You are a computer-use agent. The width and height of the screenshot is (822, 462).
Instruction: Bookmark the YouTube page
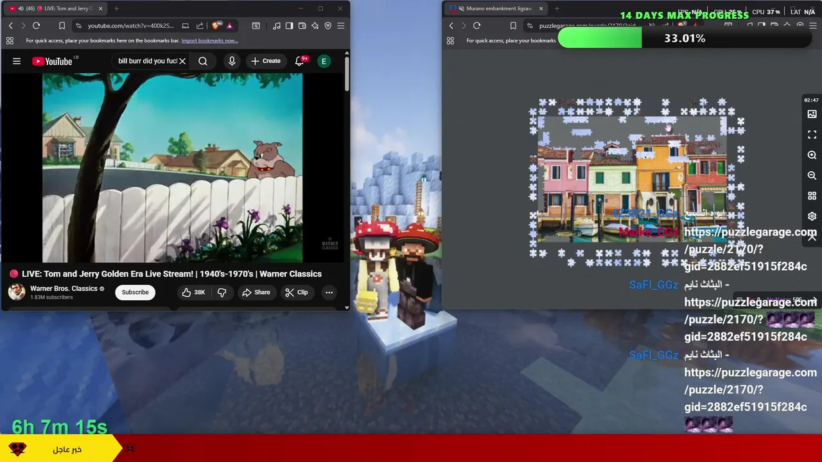click(x=62, y=26)
